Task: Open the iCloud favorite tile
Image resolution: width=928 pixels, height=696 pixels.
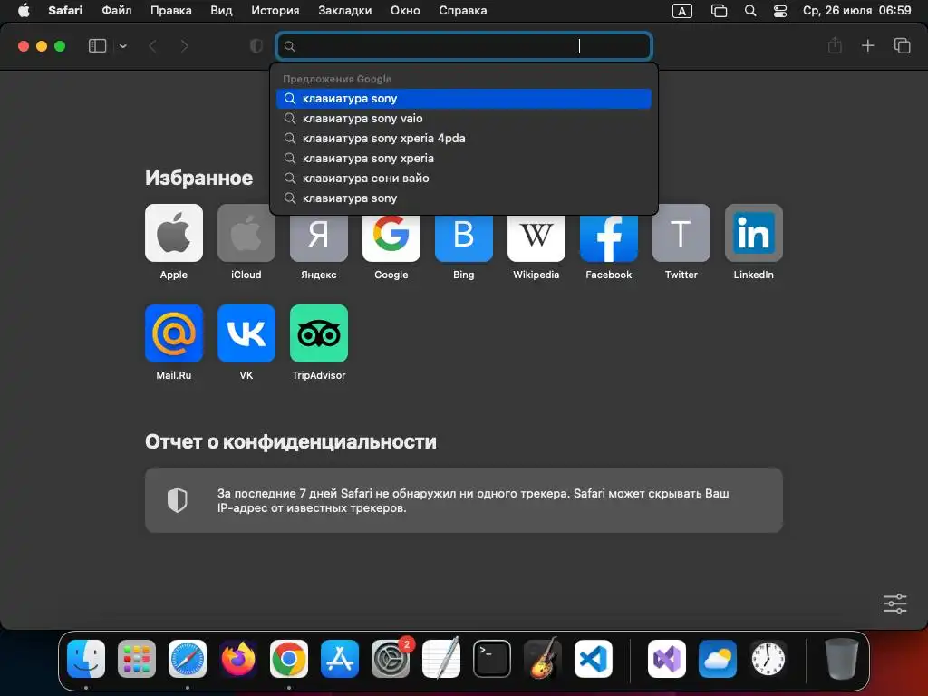Action: tap(246, 233)
